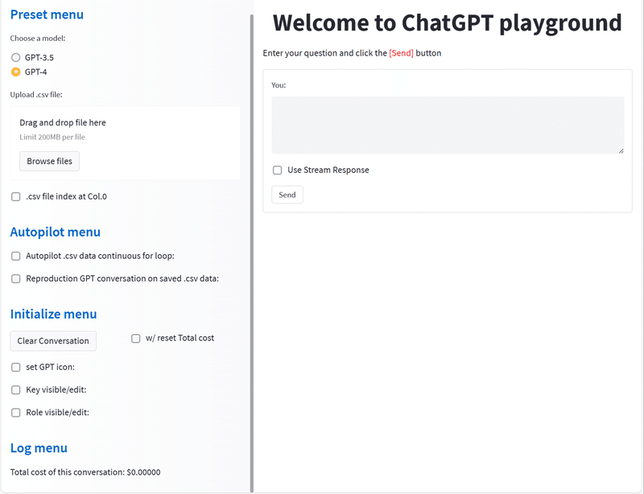This screenshot has width=644, height=494.
Task: Check the w/ reset Total cost box
Action: pyautogui.click(x=135, y=339)
